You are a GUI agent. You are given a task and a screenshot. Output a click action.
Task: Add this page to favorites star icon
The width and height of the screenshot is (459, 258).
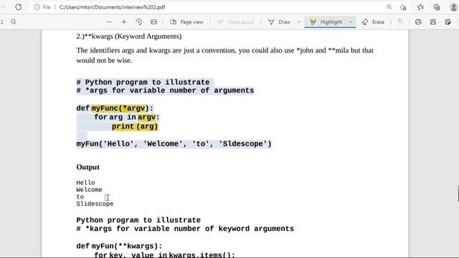click(x=403, y=7)
